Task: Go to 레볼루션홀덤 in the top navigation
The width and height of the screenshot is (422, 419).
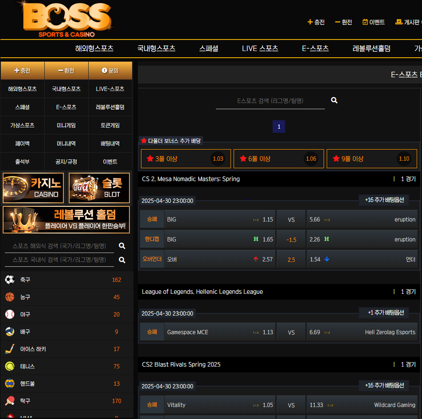Action: coord(371,48)
